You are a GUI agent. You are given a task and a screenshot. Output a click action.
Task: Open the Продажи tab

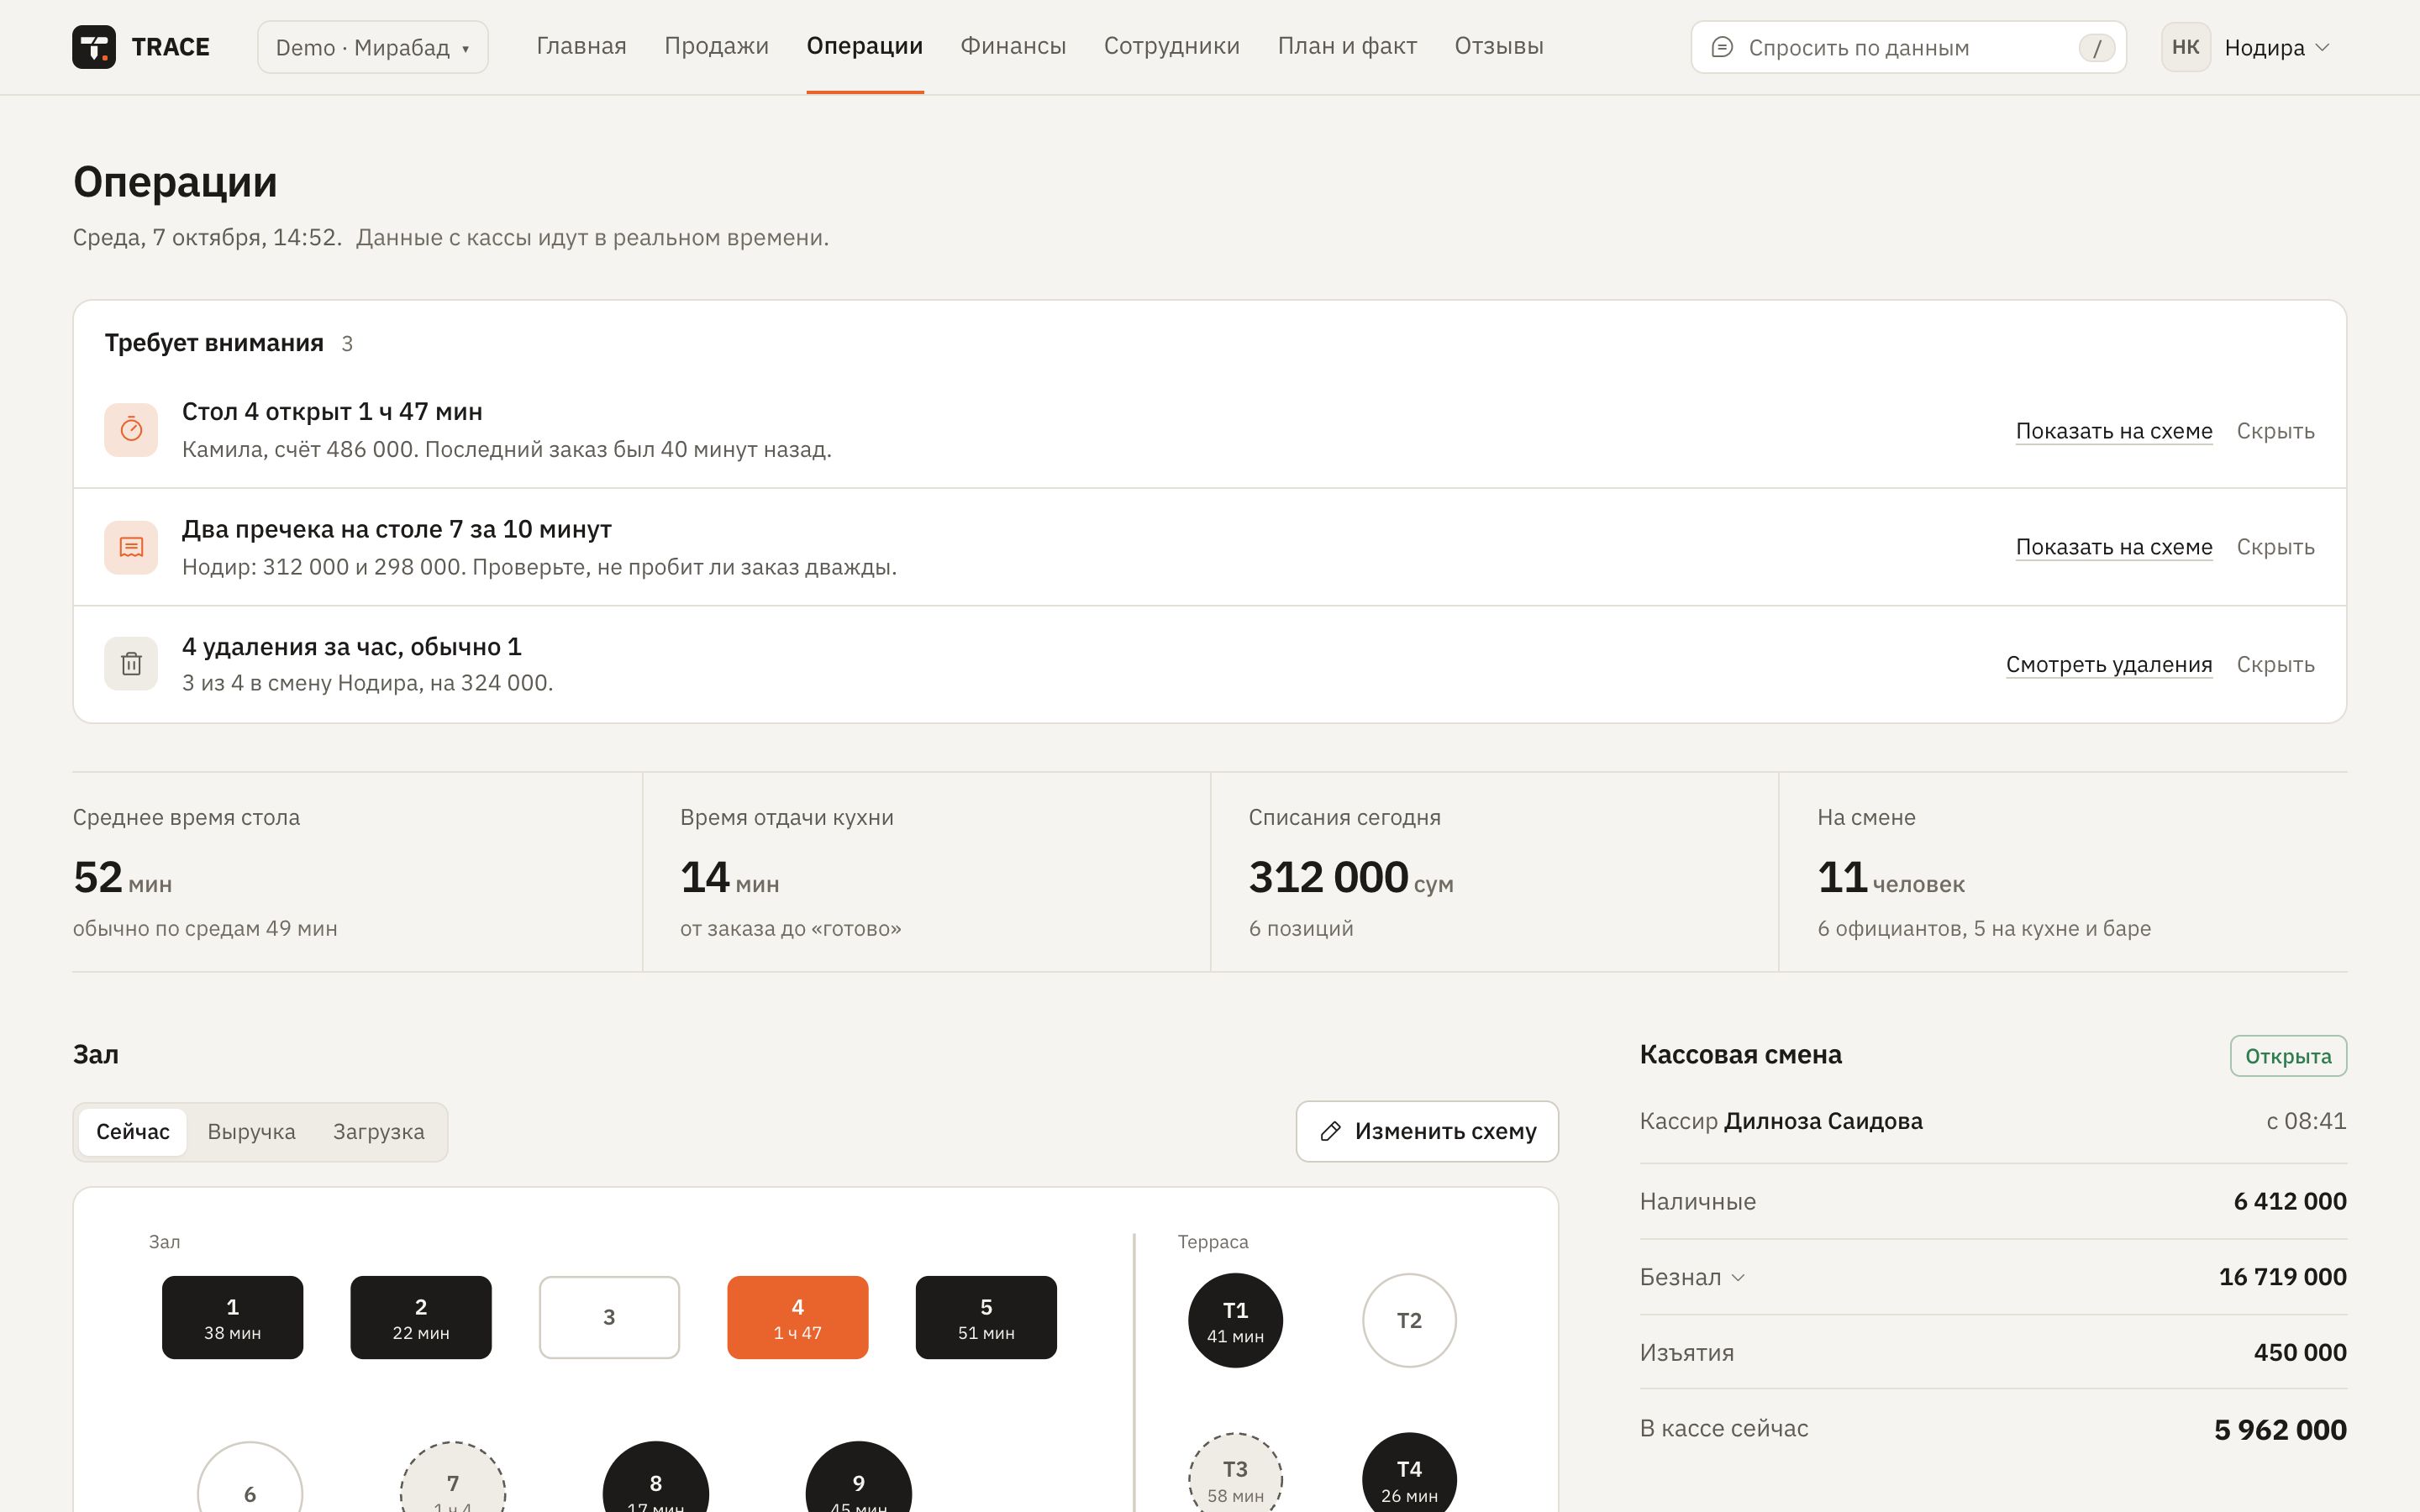tap(716, 46)
